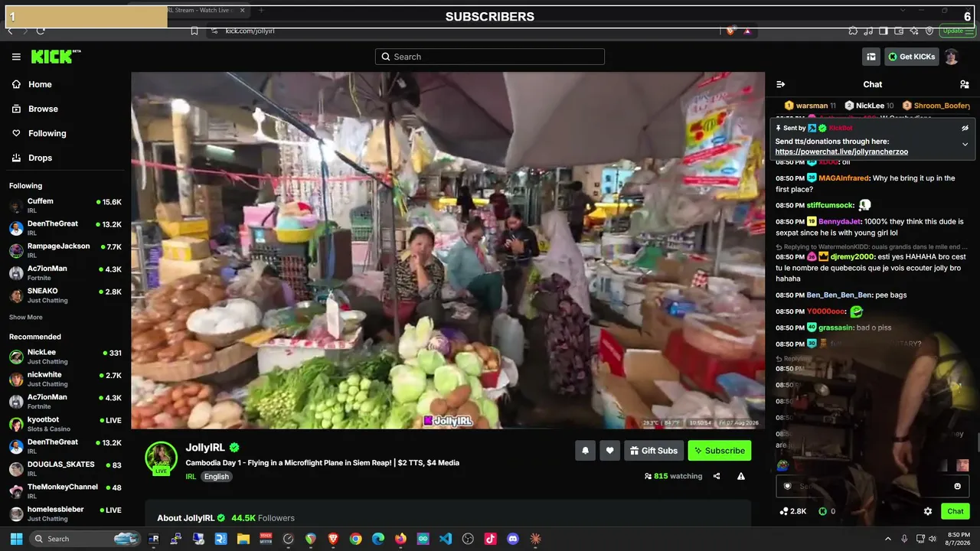
Task: Click the browser Update button
Action: [956, 31]
